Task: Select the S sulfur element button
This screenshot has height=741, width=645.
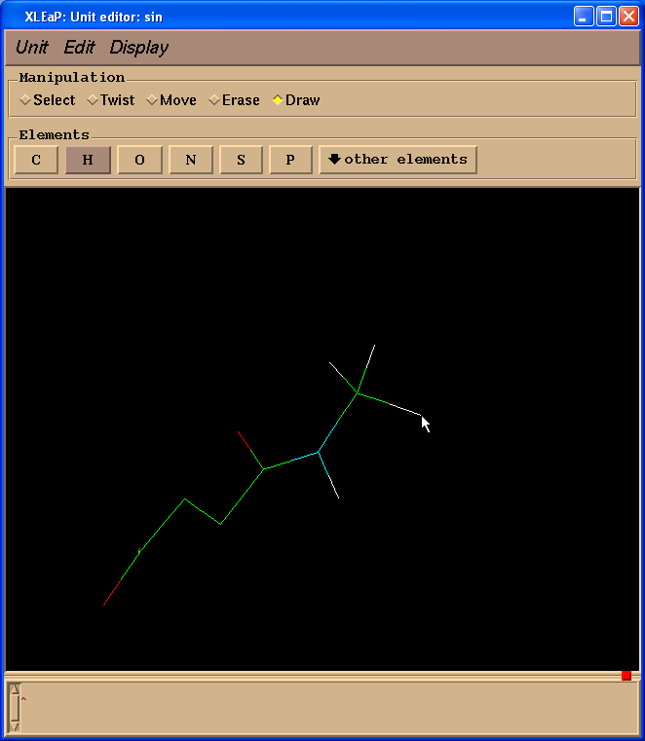Action: pos(242,160)
